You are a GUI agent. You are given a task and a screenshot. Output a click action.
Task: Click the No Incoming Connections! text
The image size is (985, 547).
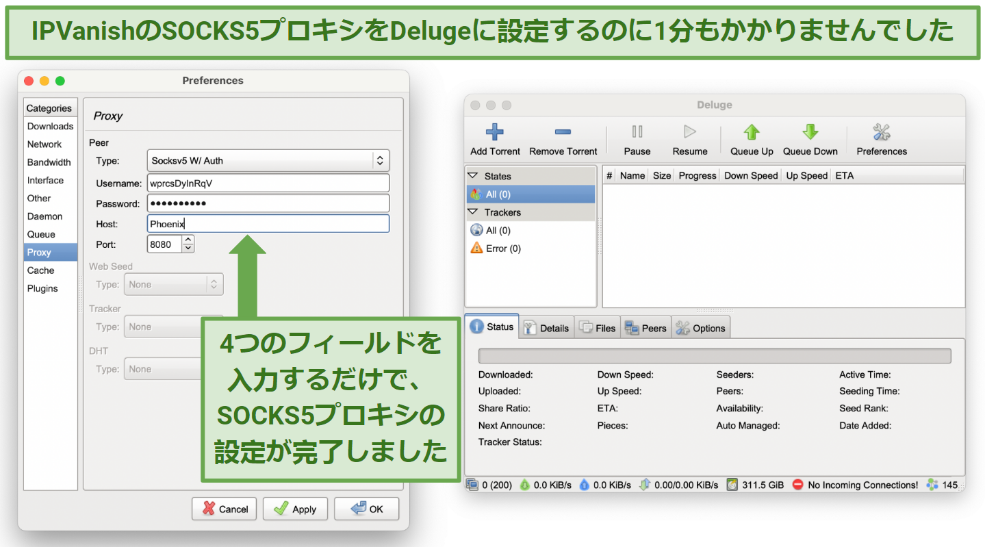tap(862, 485)
